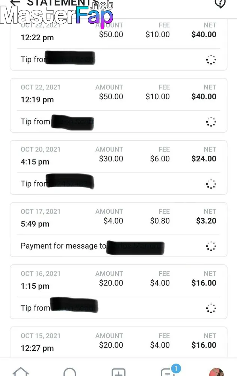The image size is (237, 376).
Task: Go back using the Statements arrow
Action: [x=15, y=2]
